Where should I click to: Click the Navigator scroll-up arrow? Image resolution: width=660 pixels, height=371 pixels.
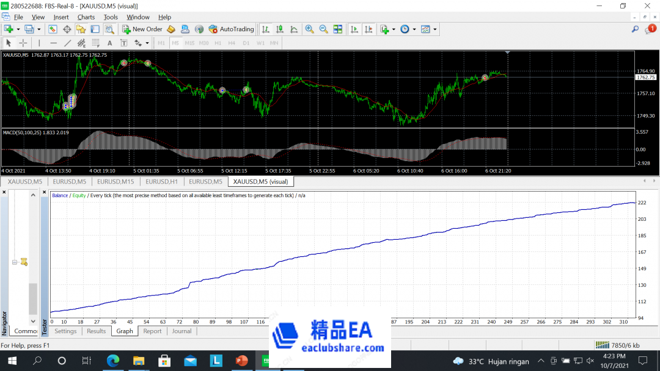tap(33, 195)
